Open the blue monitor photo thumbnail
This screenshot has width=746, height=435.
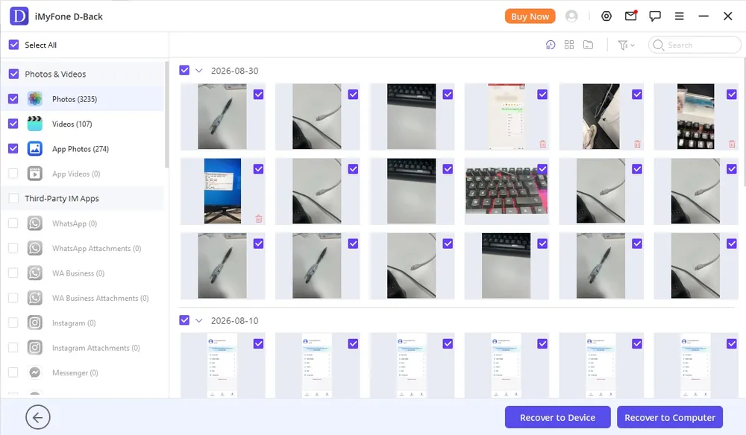coord(222,191)
